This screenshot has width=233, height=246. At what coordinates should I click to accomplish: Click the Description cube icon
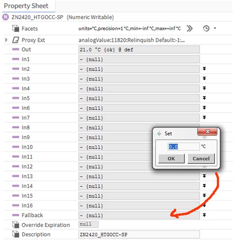tap(16, 234)
